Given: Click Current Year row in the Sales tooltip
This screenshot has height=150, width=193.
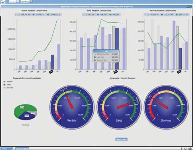Looking at the screenshot, I should pyautogui.click(x=106, y=60).
